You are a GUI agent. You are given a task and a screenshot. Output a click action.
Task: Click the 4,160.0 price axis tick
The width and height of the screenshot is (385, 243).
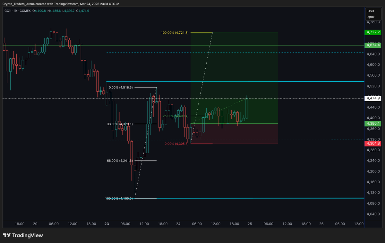(374, 182)
